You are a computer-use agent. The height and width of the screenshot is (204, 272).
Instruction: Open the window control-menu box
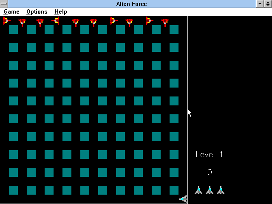4,4
